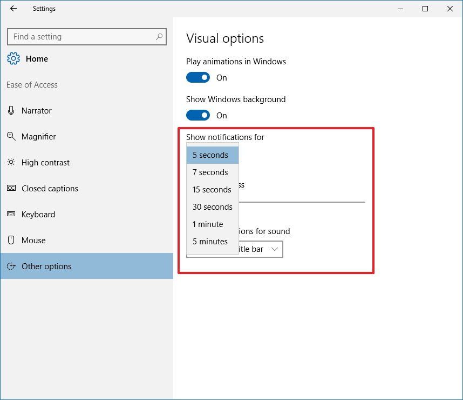
Task: Click the Find a setting search field
Action: 87,37
